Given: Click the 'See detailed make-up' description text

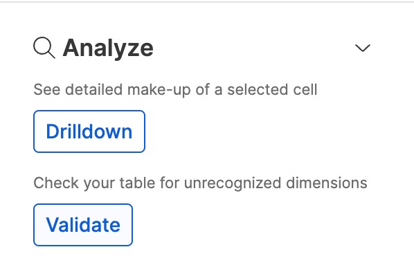Looking at the screenshot, I should click(175, 89).
